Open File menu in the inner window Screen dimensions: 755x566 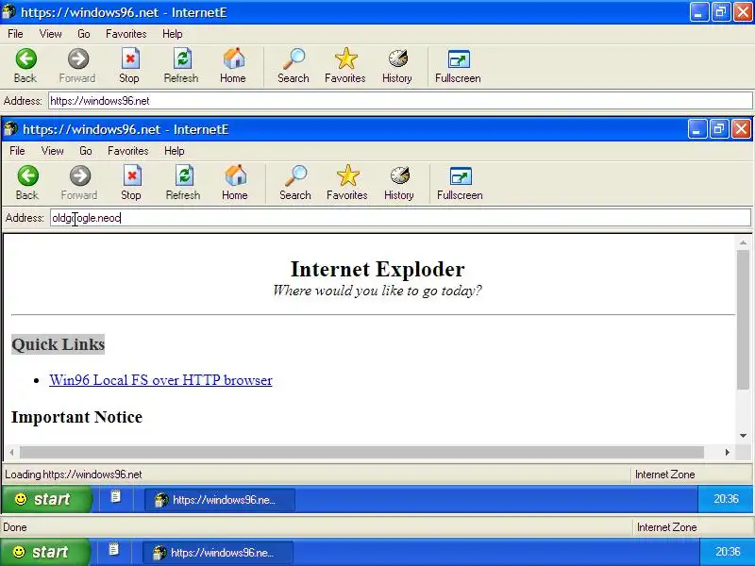[x=17, y=151]
